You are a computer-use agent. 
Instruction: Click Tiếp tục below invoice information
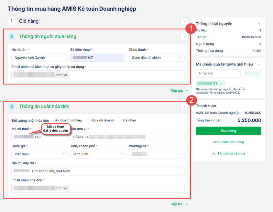(x=179, y=204)
